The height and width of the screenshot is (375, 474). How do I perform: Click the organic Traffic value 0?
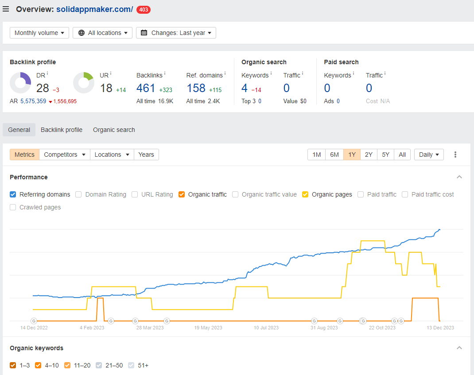coord(287,88)
